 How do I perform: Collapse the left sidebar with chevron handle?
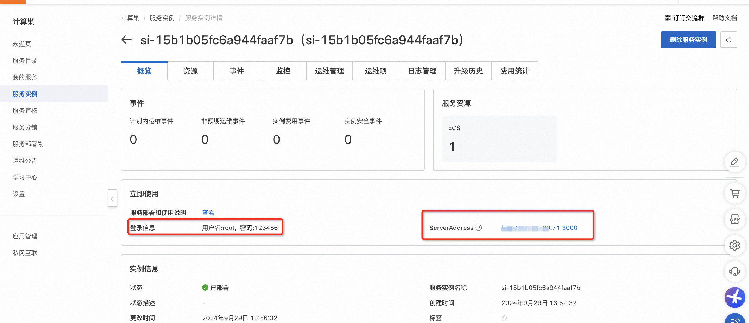[x=112, y=198]
